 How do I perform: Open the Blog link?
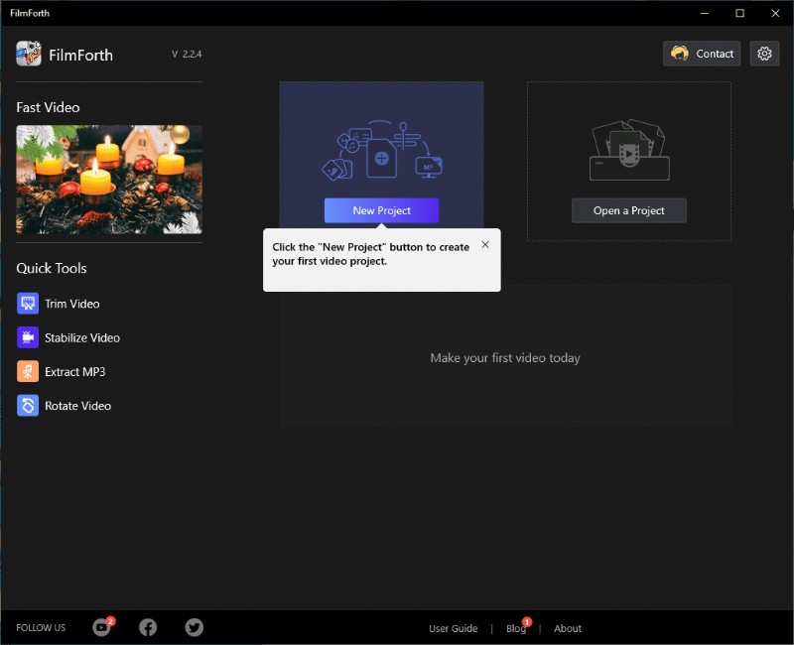[515, 628]
